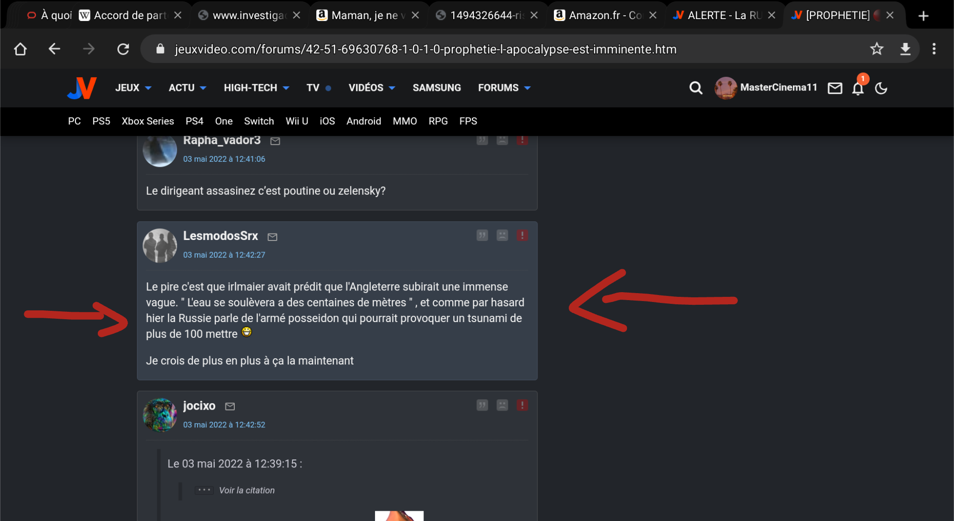Send message to LesmodosSrx via envelope icon
This screenshot has height=521, width=954.
[x=273, y=237]
